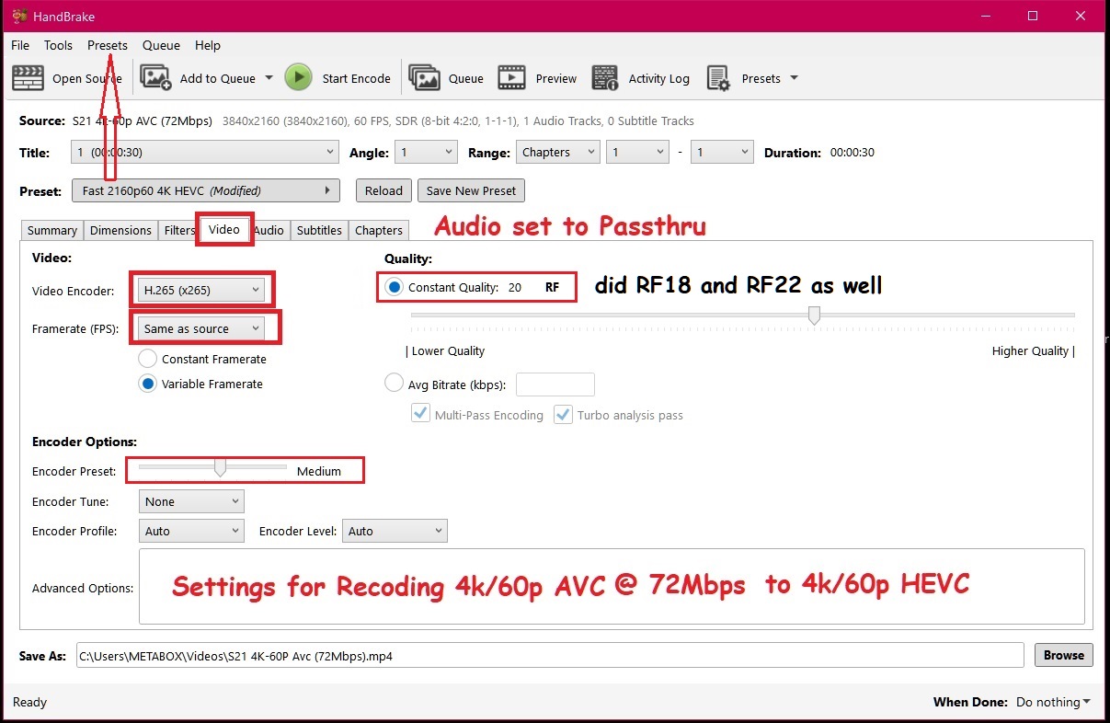The image size is (1110, 723).
Task: Click the Constant Quality value '20'
Action: (x=515, y=287)
